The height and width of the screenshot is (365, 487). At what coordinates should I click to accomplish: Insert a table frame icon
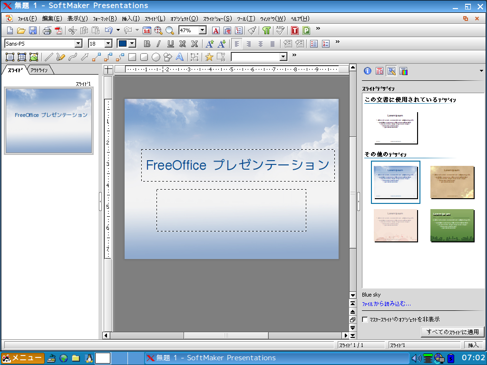point(22,57)
